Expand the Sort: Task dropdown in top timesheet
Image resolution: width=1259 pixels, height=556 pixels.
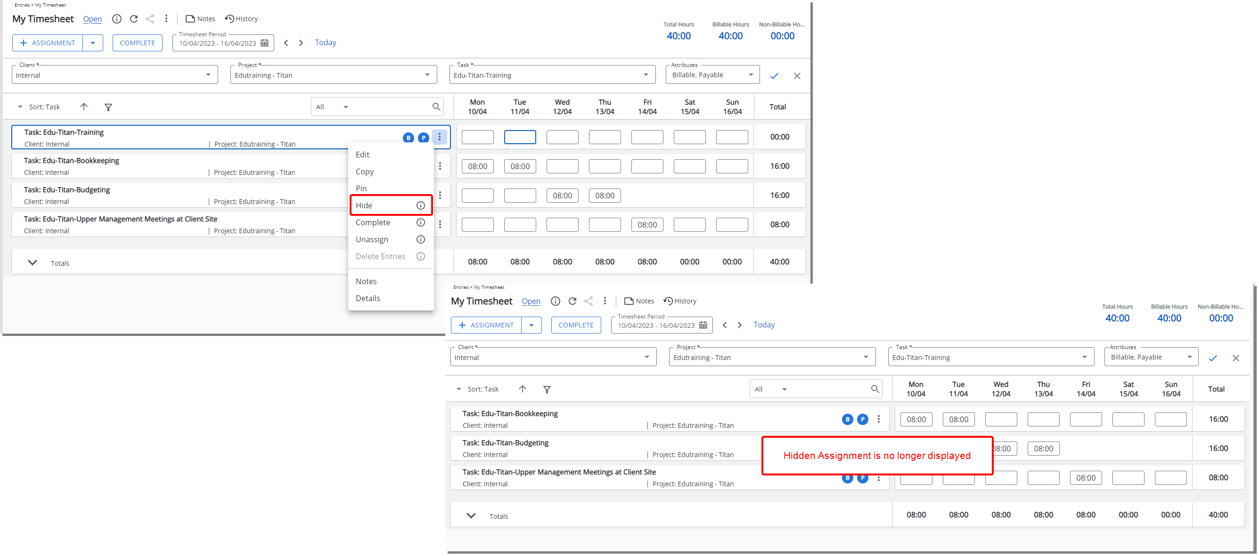(x=39, y=106)
